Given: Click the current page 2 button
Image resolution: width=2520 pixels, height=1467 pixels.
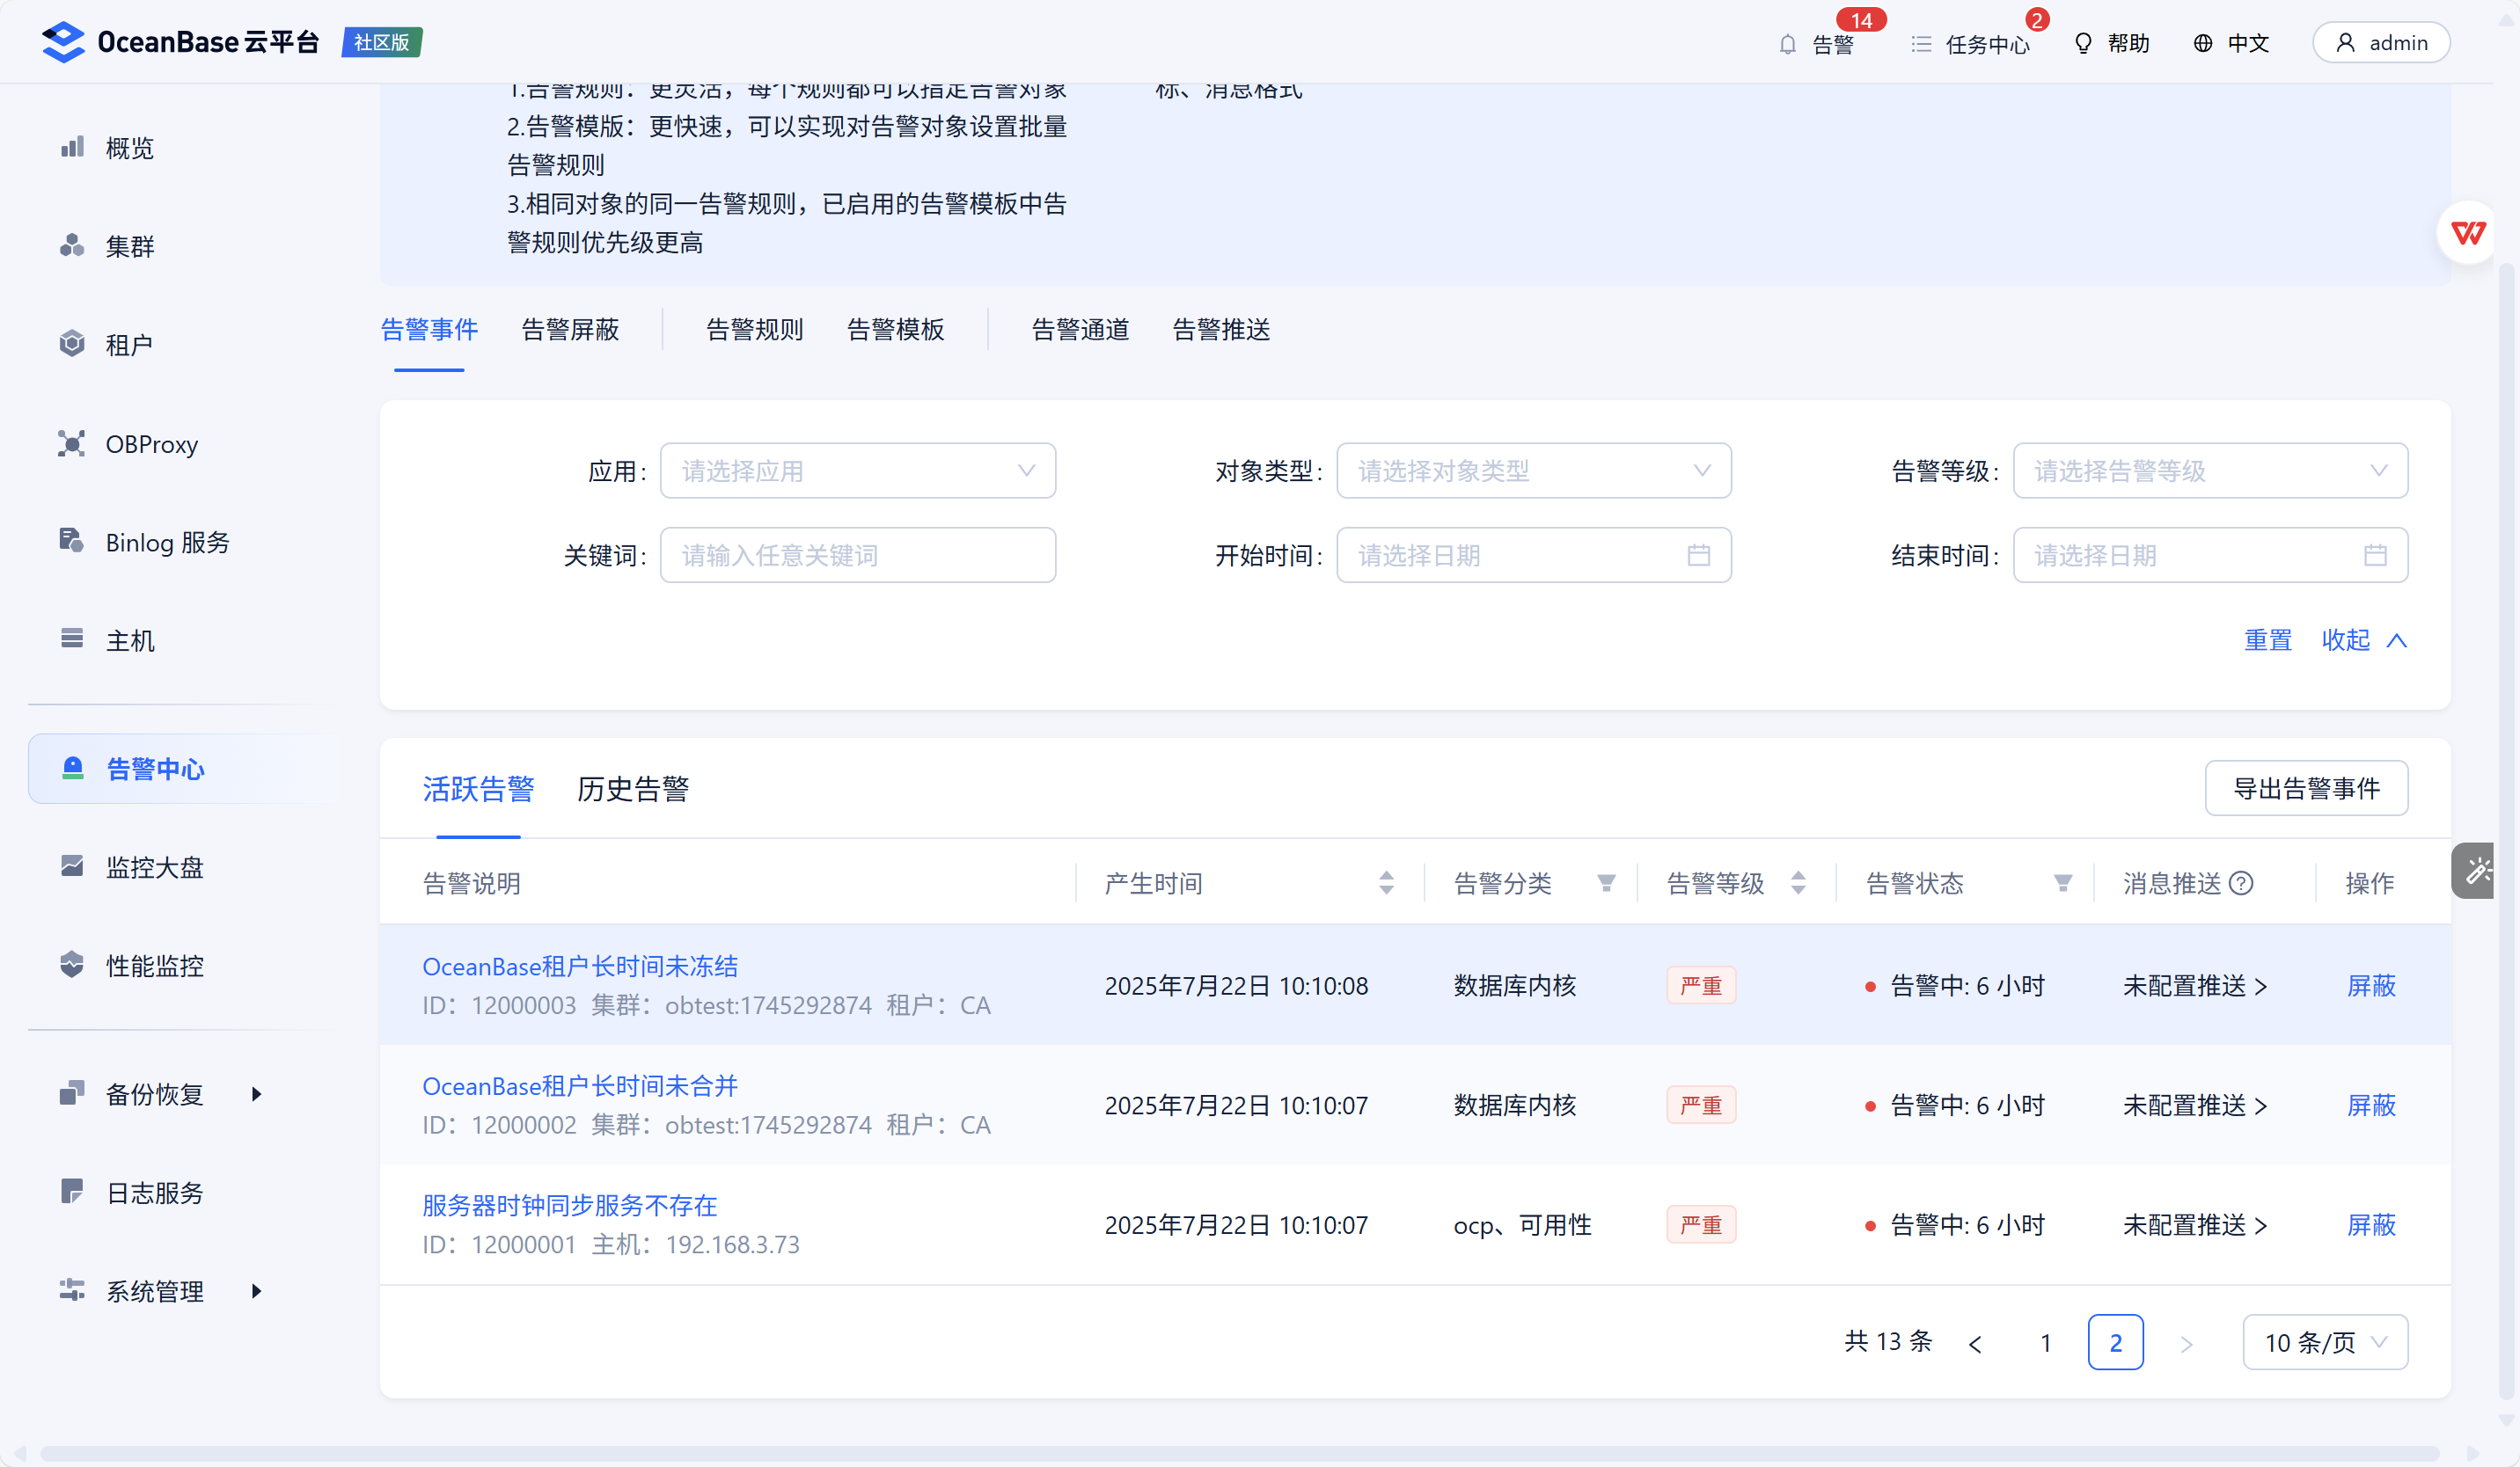Looking at the screenshot, I should point(2115,1342).
